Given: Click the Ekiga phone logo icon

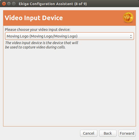Looking at the screenshot, I should click(128, 17).
